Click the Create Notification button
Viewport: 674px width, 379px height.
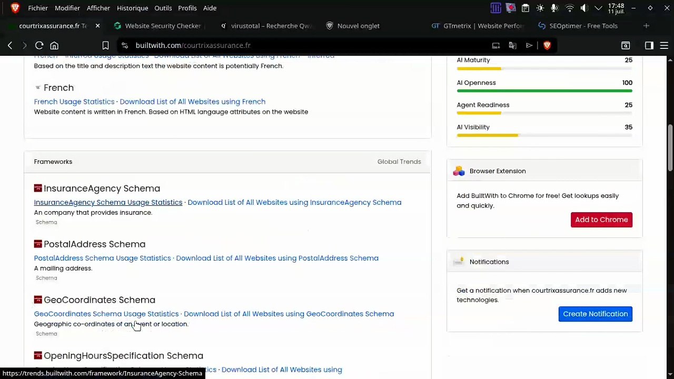595,314
